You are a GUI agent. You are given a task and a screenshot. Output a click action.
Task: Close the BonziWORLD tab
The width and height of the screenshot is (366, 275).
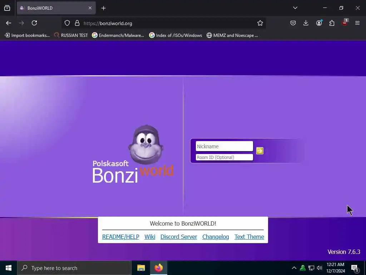(90, 8)
